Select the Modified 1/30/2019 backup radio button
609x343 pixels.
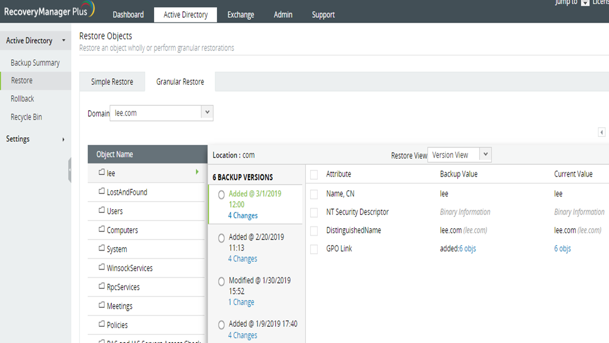221,282
